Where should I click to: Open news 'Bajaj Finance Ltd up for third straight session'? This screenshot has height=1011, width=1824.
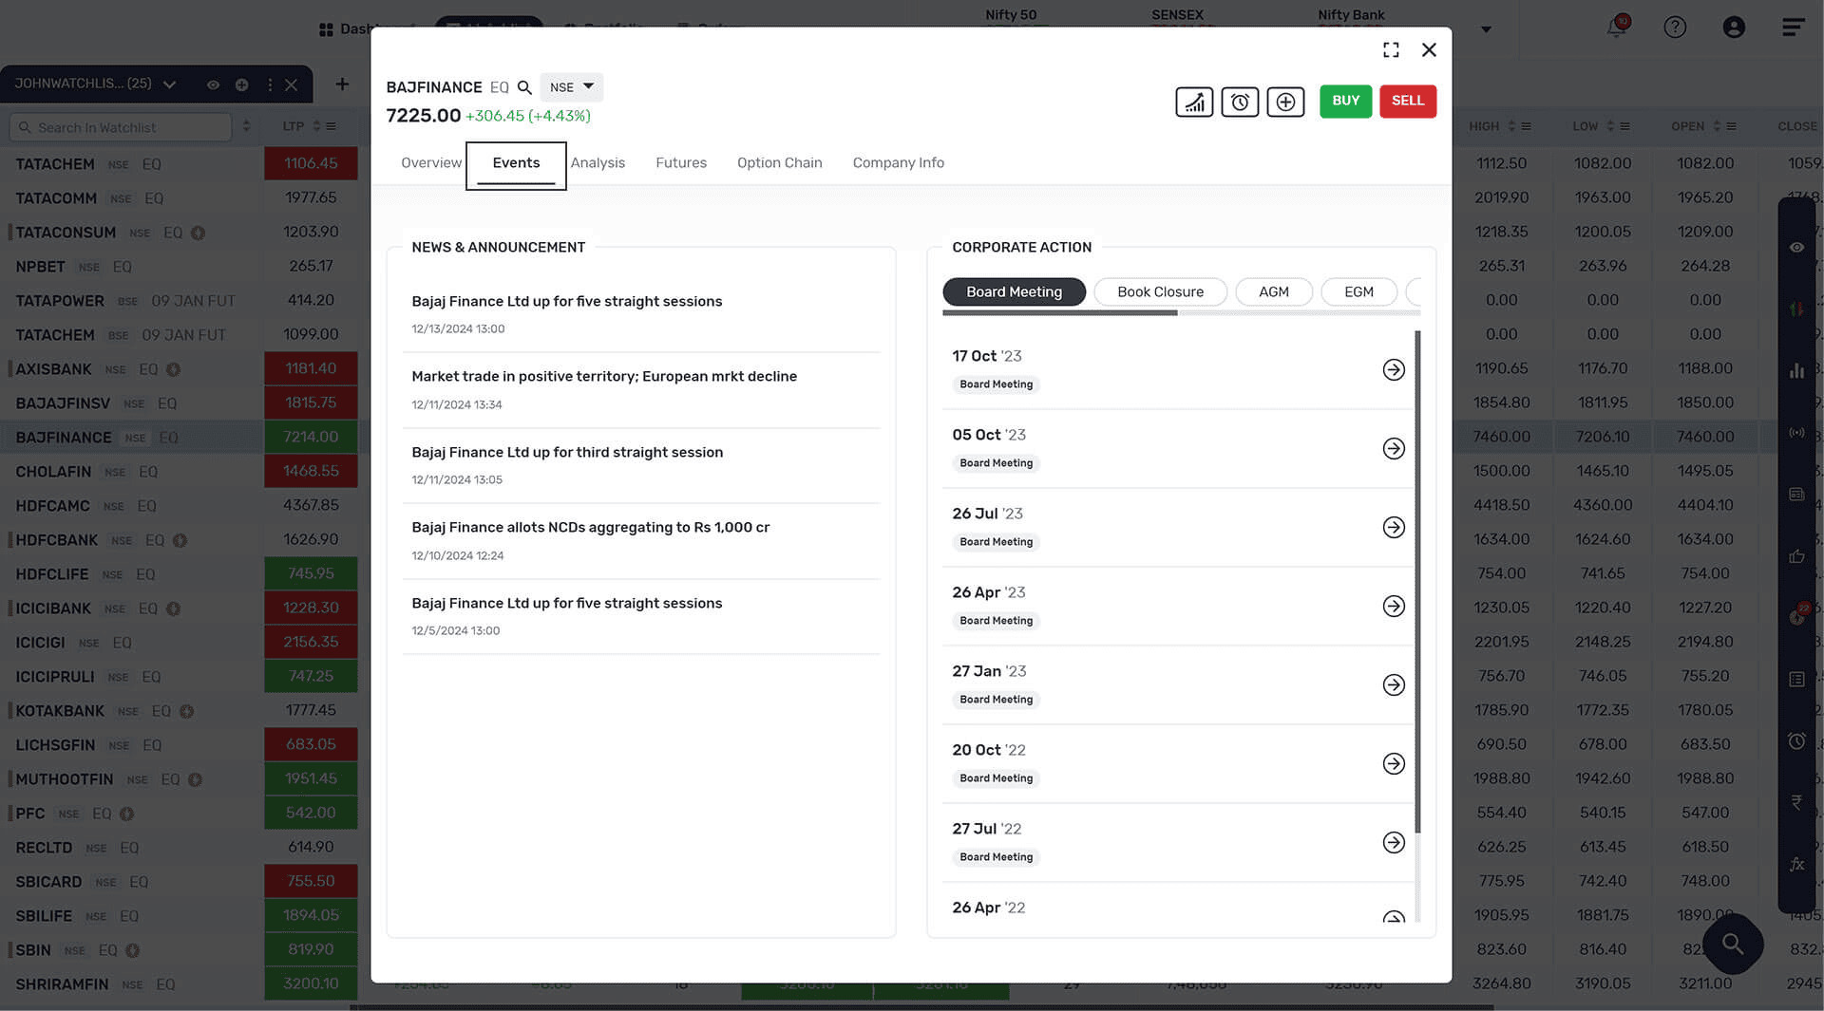[566, 453]
